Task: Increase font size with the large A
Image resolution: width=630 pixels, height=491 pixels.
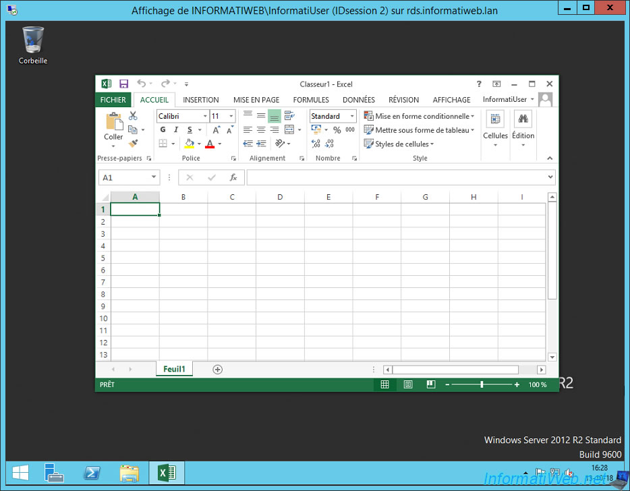Action: pos(217,129)
